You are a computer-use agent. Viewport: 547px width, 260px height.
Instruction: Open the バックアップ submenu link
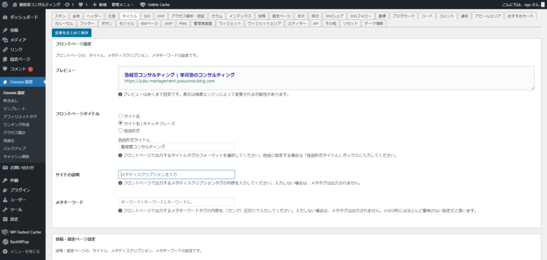(14, 148)
